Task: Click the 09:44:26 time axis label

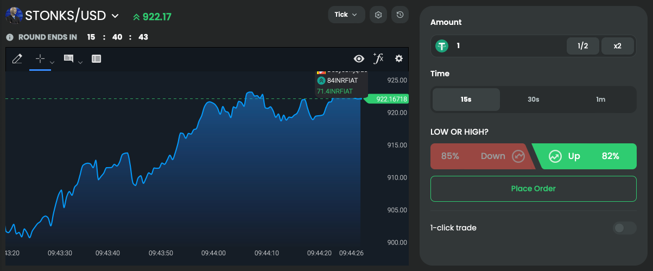Action: click(x=352, y=253)
